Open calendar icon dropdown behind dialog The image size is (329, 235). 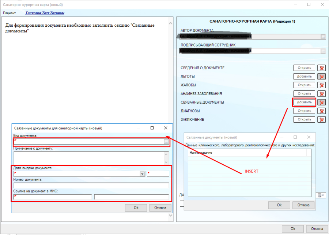(x=321, y=195)
